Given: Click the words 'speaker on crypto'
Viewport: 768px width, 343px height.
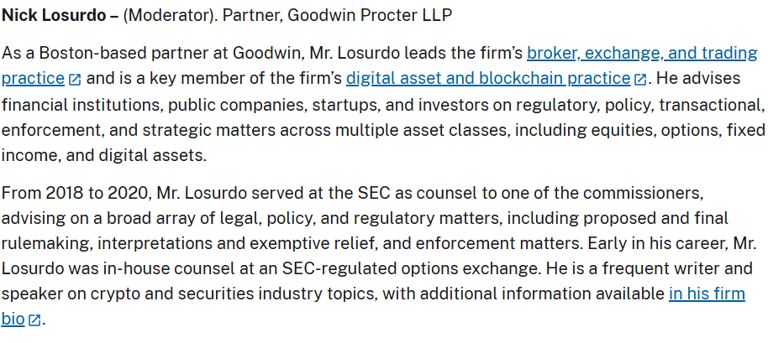Looking at the screenshot, I should coord(67,294).
